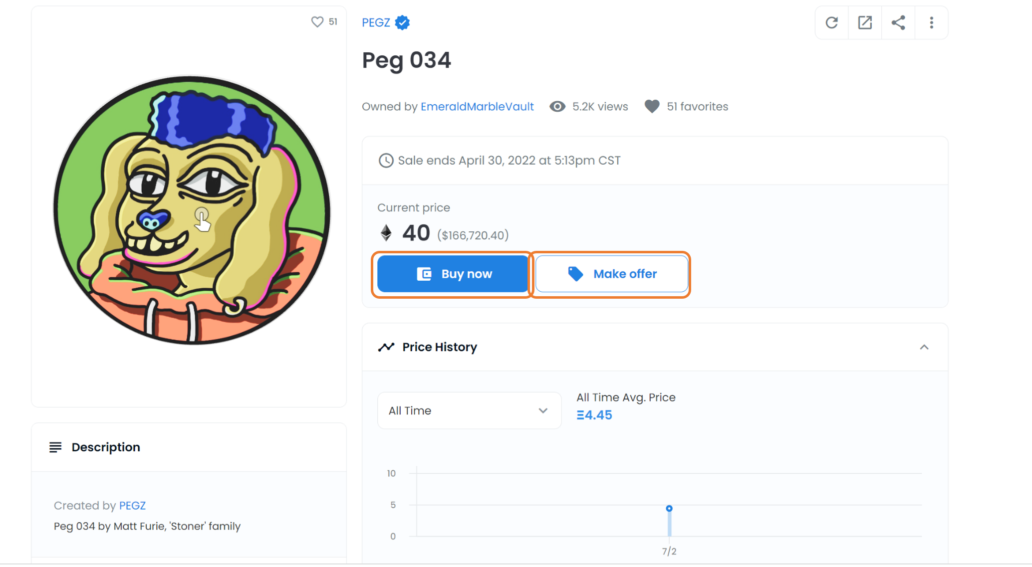Click the PEGZ verified badge icon
The width and height of the screenshot is (1032, 567).
(402, 22)
